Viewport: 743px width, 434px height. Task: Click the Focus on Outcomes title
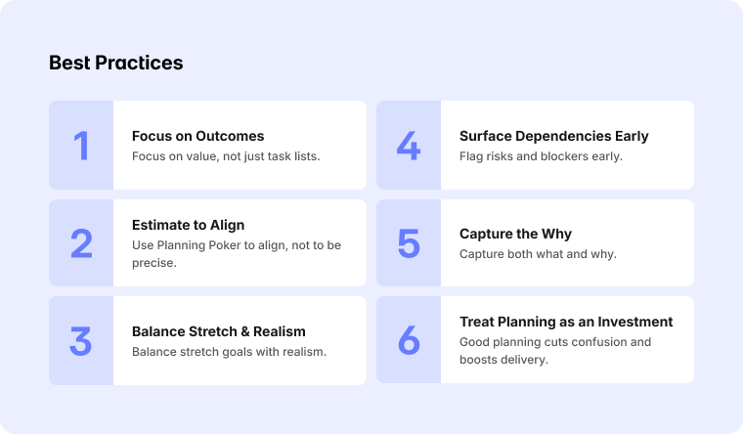point(198,136)
